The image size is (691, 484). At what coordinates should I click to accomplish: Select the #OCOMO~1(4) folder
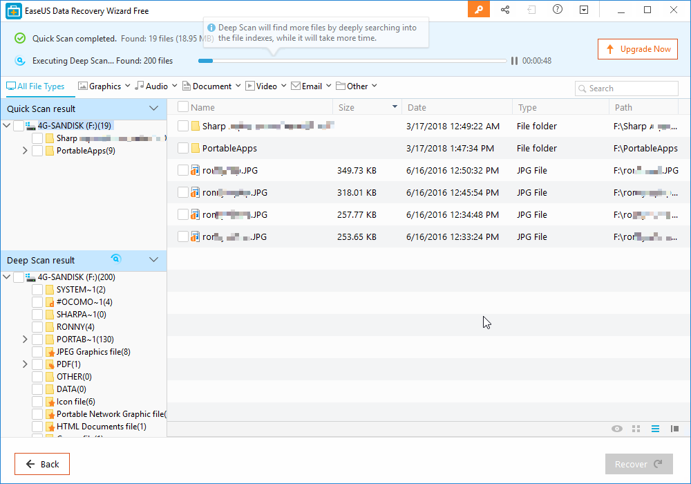tap(84, 302)
